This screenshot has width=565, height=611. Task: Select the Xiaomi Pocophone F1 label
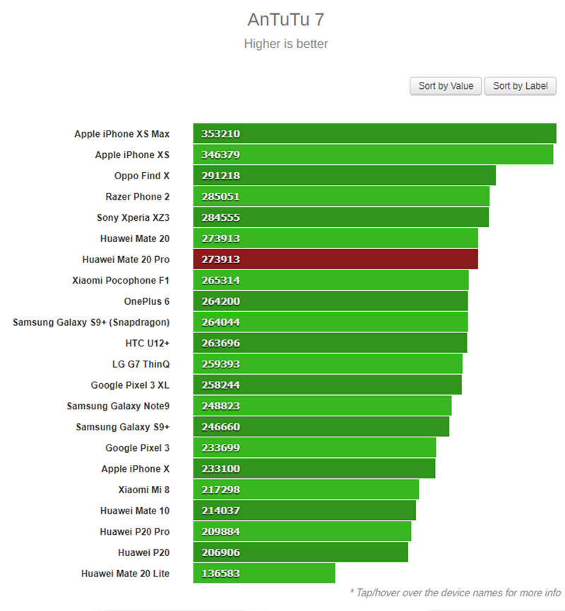click(121, 280)
